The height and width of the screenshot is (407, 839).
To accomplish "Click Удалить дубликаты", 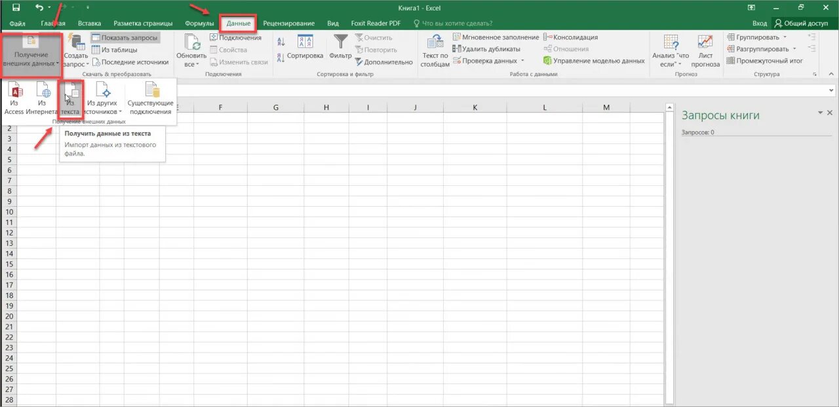I will tap(486, 49).
